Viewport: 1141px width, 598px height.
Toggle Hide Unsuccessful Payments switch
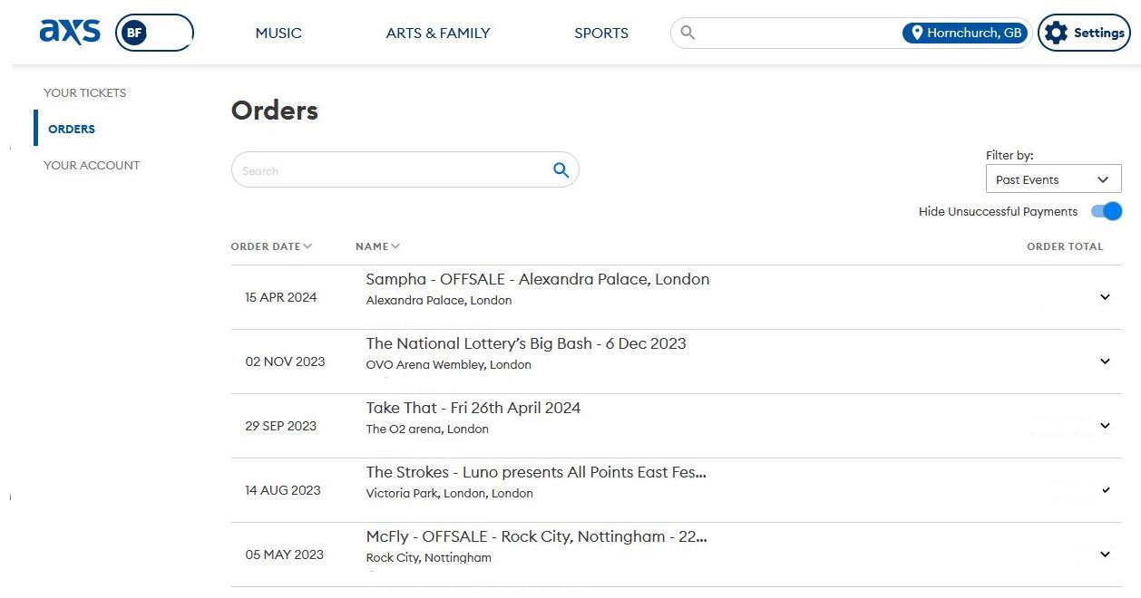1107,211
